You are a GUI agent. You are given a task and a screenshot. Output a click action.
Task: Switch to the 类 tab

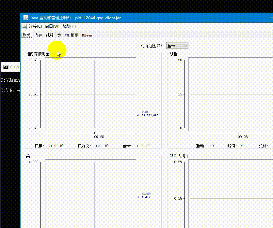(x=59, y=35)
